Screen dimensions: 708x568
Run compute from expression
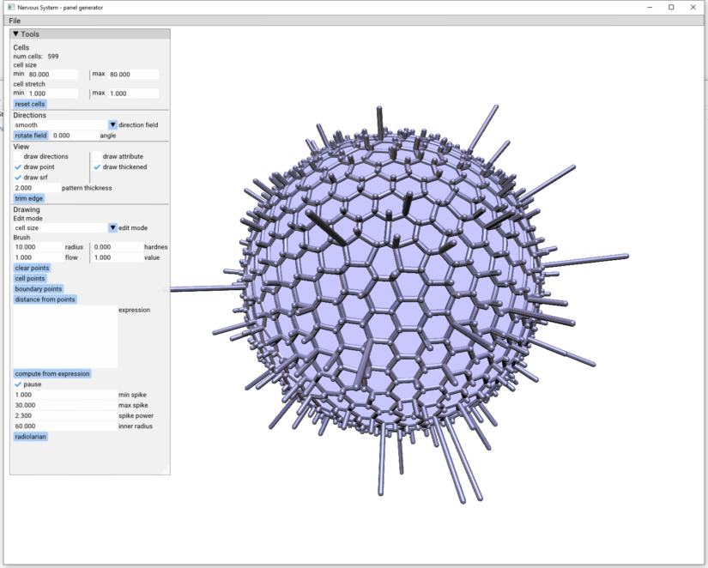tap(52, 374)
